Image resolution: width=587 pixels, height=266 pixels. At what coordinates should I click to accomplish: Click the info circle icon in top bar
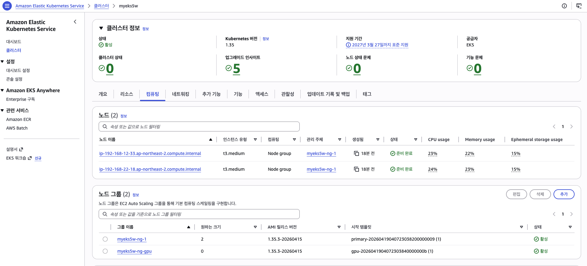click(564, 6)
